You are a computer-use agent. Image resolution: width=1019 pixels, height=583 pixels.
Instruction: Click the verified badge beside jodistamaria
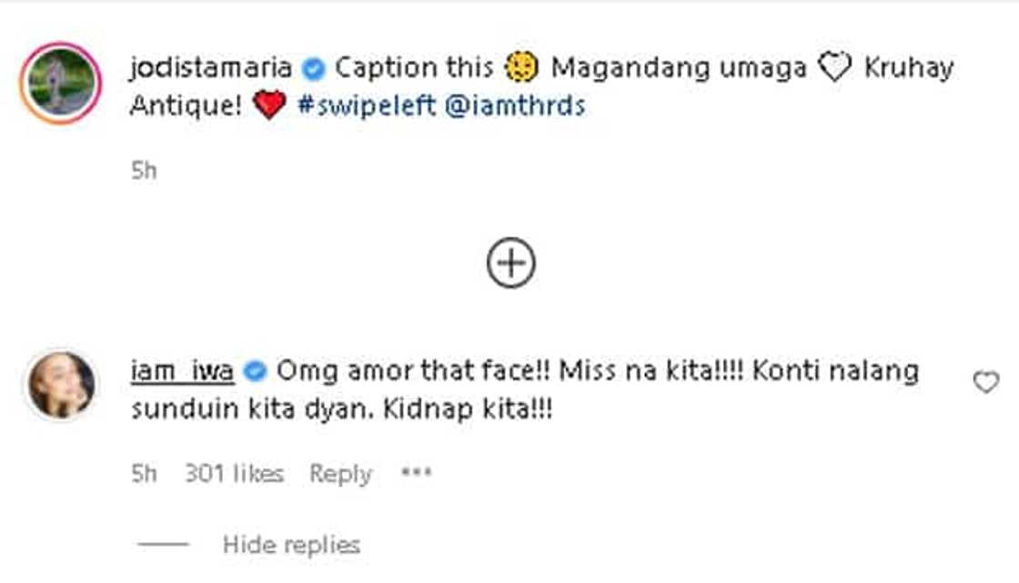pos(313,65)
